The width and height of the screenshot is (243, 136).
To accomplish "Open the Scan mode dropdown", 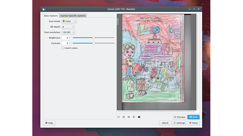I will point(69,21).
